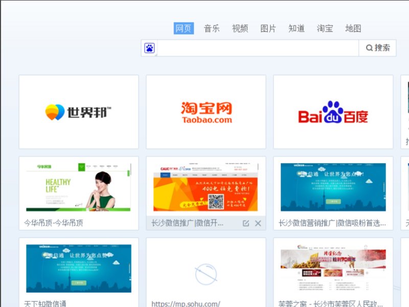Image resolution: width=409 pixels, height=307 pixels.
Task: Switch to the 淘宝 tab
Action: pyautogui.click(x=326, y=29)
